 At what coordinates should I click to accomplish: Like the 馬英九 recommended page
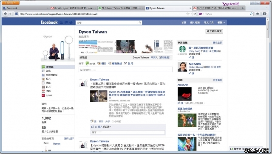pos(191,73)
